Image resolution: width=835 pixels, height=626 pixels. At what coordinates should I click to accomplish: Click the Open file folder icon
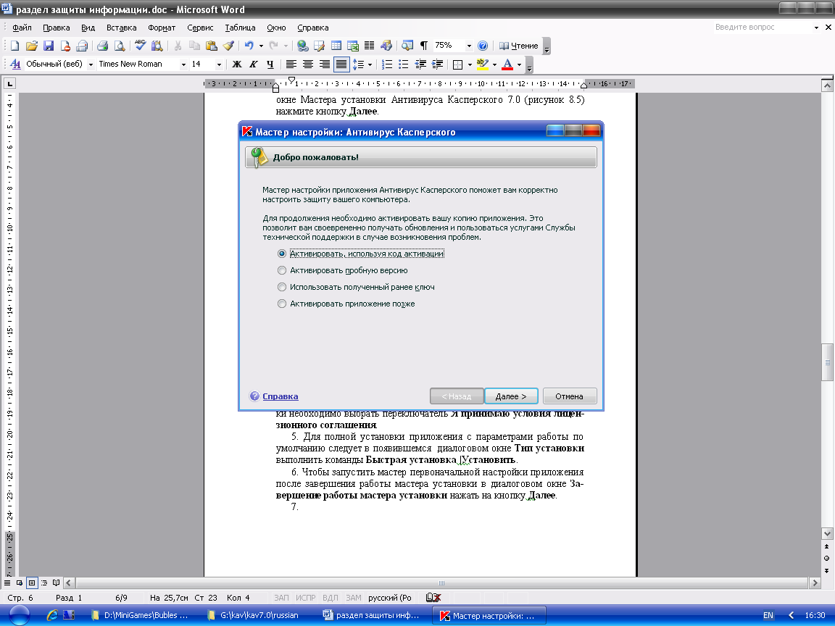click(x=32, y=46)
